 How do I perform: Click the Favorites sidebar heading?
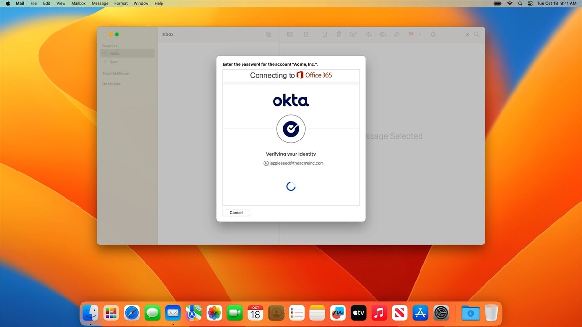click(x=110, y=46)
